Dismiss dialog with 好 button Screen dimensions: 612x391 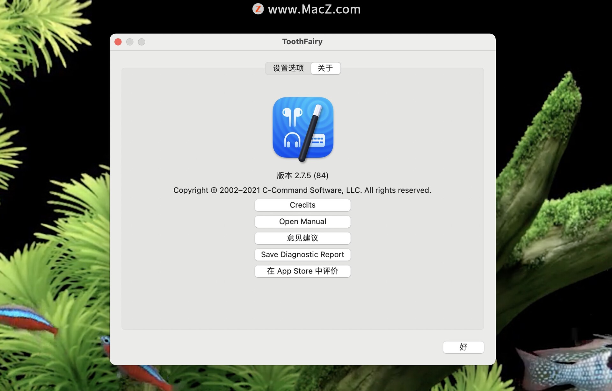(463, 347)
